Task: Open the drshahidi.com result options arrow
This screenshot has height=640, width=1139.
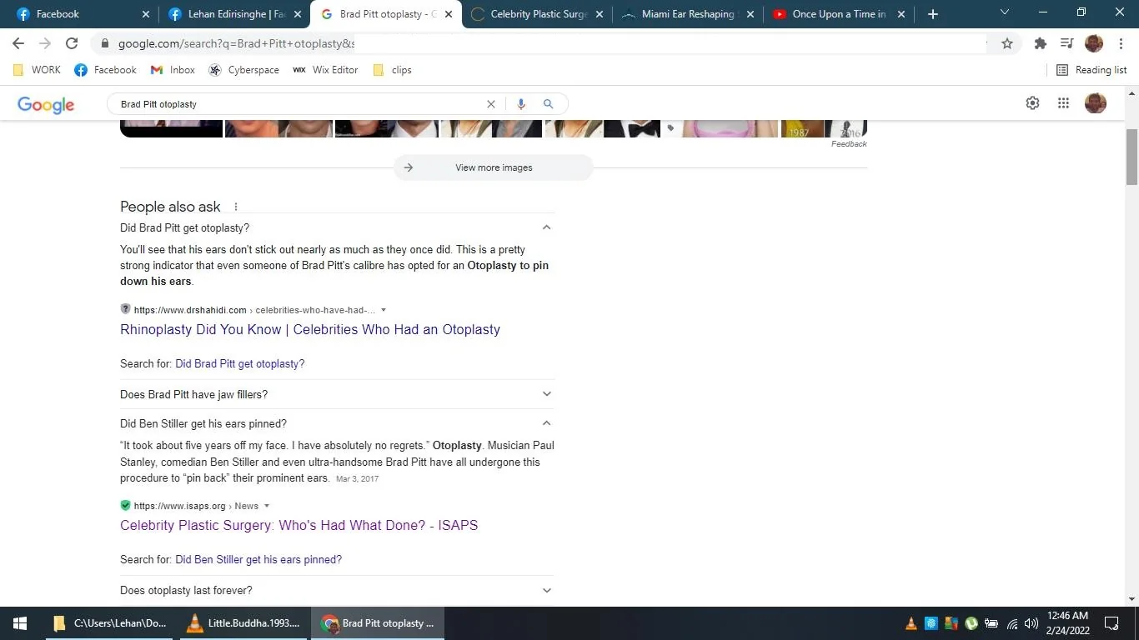Action: pos(384,310)
